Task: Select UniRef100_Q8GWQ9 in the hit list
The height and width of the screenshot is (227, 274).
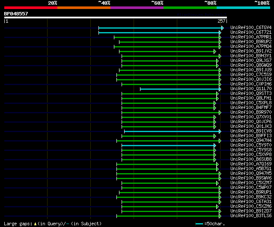Action: pyautogui.click(x=251, y=65)
